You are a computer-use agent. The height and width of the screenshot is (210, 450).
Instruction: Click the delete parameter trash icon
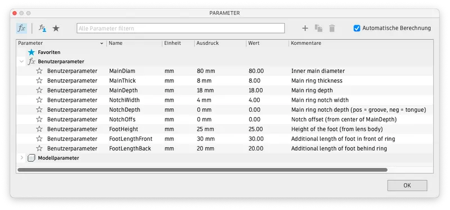(x=332, y=28)
